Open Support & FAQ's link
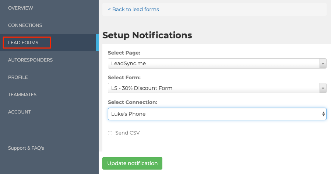This screenshot has width=331, height=174. pyautogui.click(x=26, y=148)
